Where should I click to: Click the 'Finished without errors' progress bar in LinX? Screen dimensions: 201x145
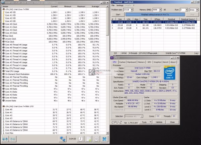pos(155,14)
